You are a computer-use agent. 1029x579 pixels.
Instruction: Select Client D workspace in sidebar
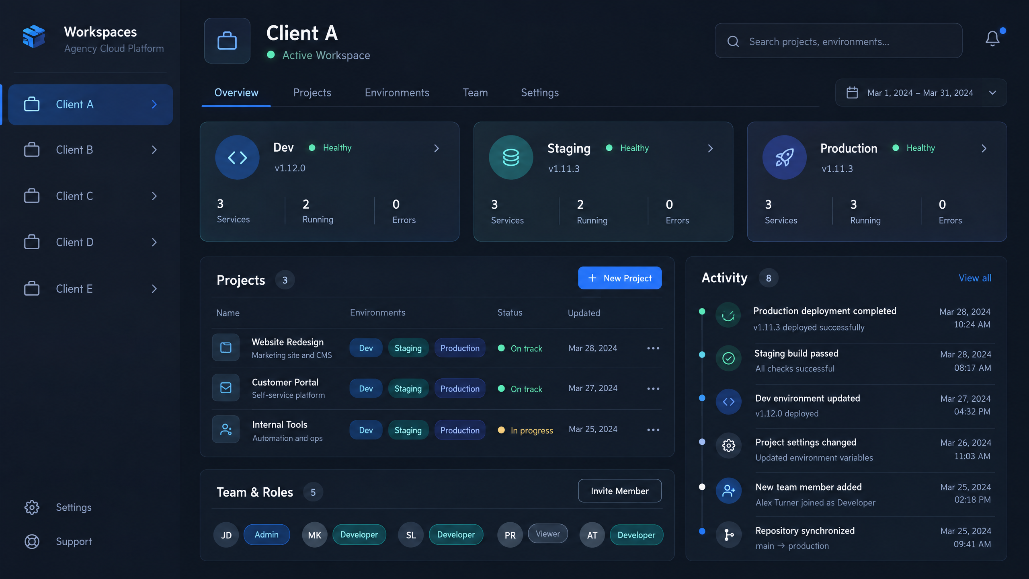pyautogui.click(x=90, y=242)
